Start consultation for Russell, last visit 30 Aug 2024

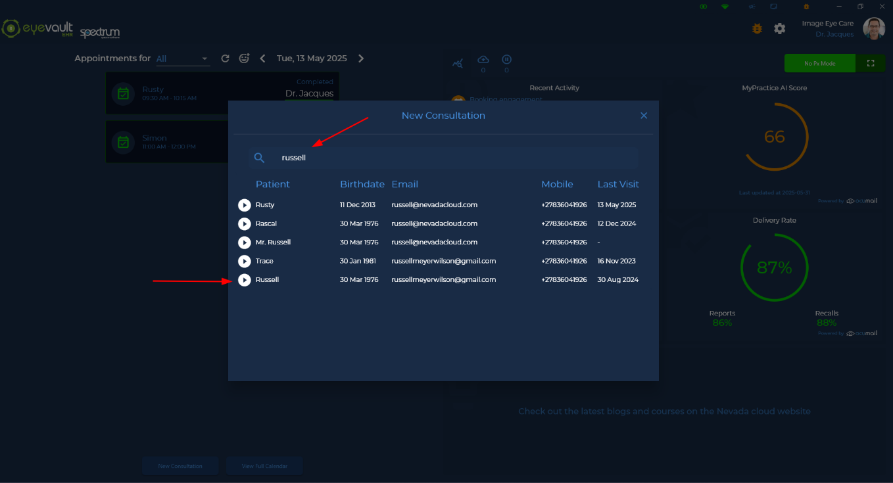coord(245,280)
